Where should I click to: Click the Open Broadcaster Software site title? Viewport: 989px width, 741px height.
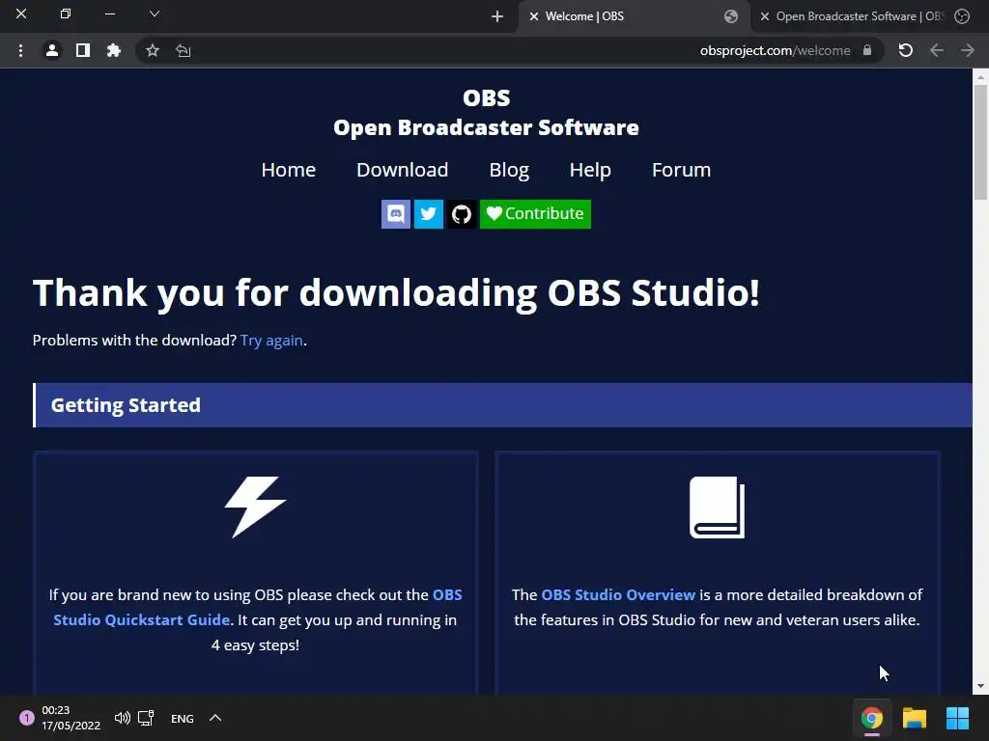click(487, 127)
